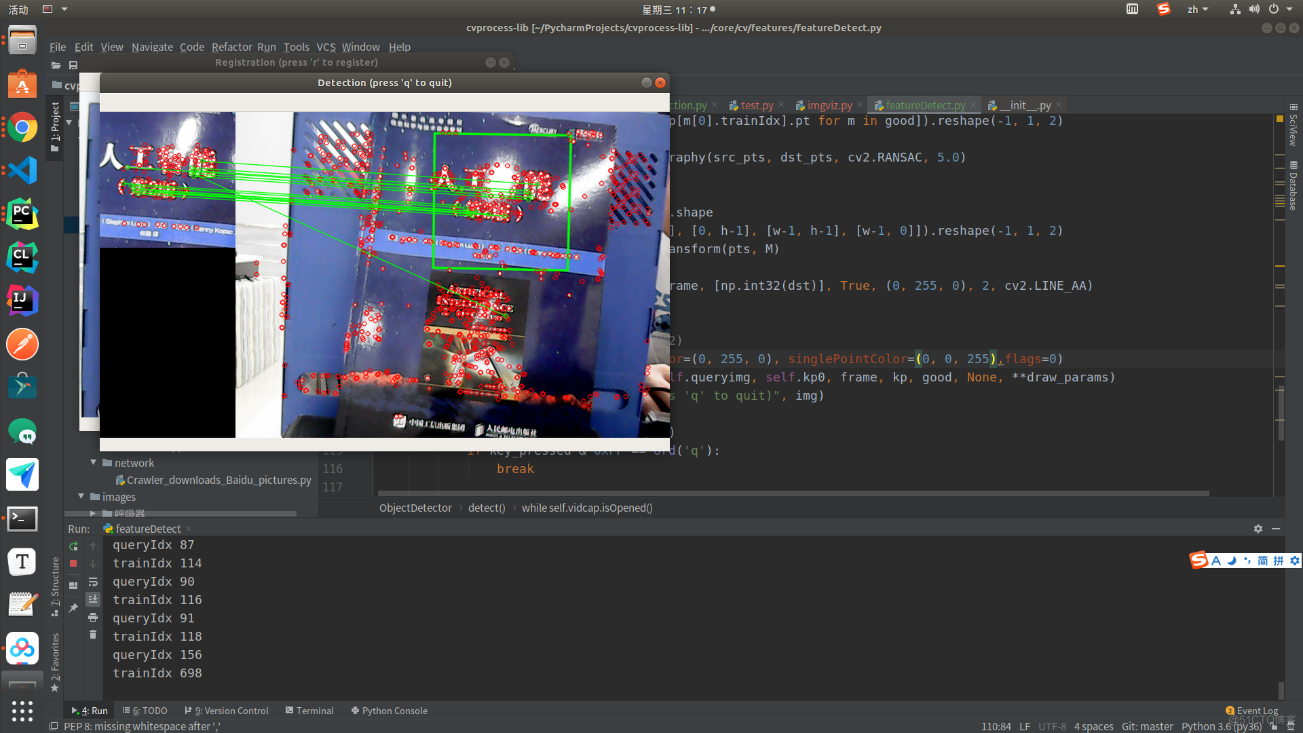Open Typora from the dock
This screenshot has height=733, width=1303.
coord(22,562)
